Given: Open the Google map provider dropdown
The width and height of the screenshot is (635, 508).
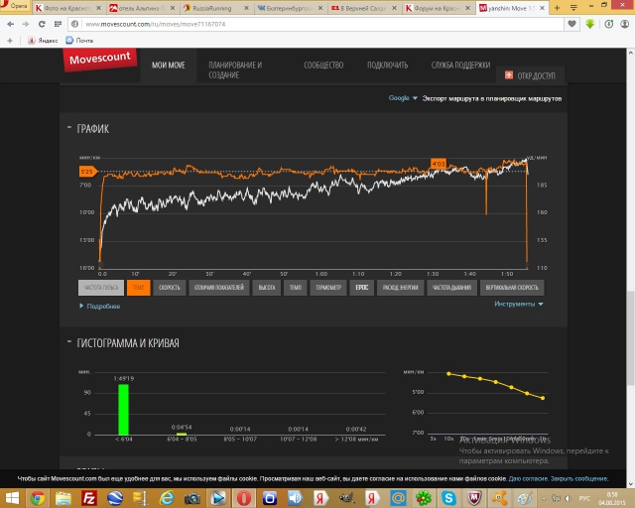Looking at the screenshot, I should point(403,98).
